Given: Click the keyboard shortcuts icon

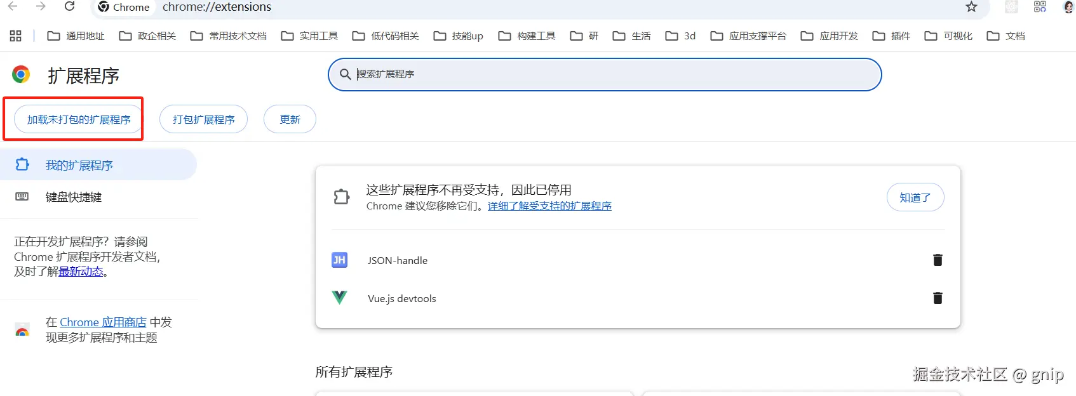Looking at the screenshot, I should (22, 197).
